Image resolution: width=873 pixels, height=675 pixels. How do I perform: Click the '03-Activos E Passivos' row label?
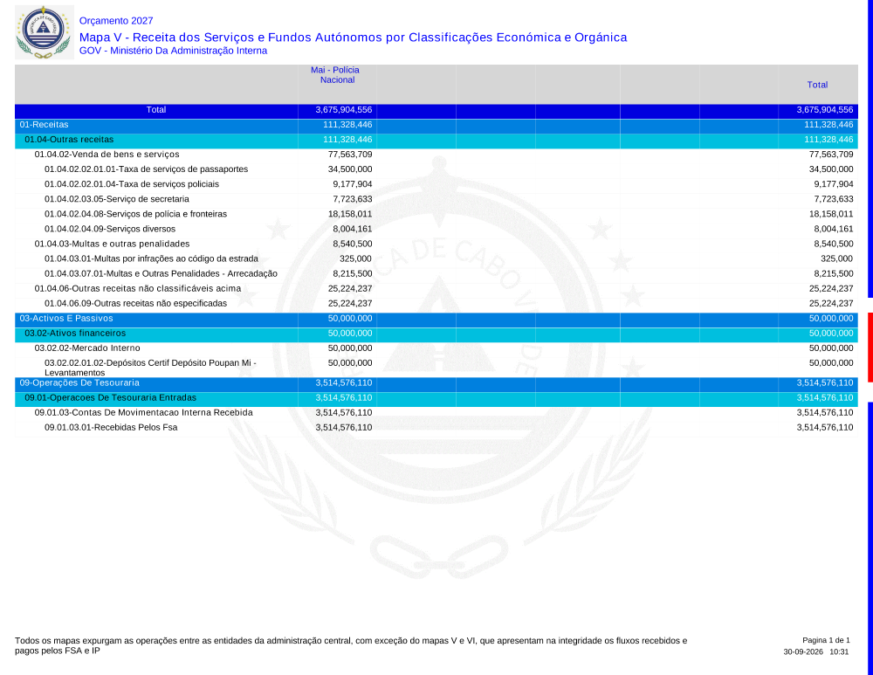tap(66, 319)
